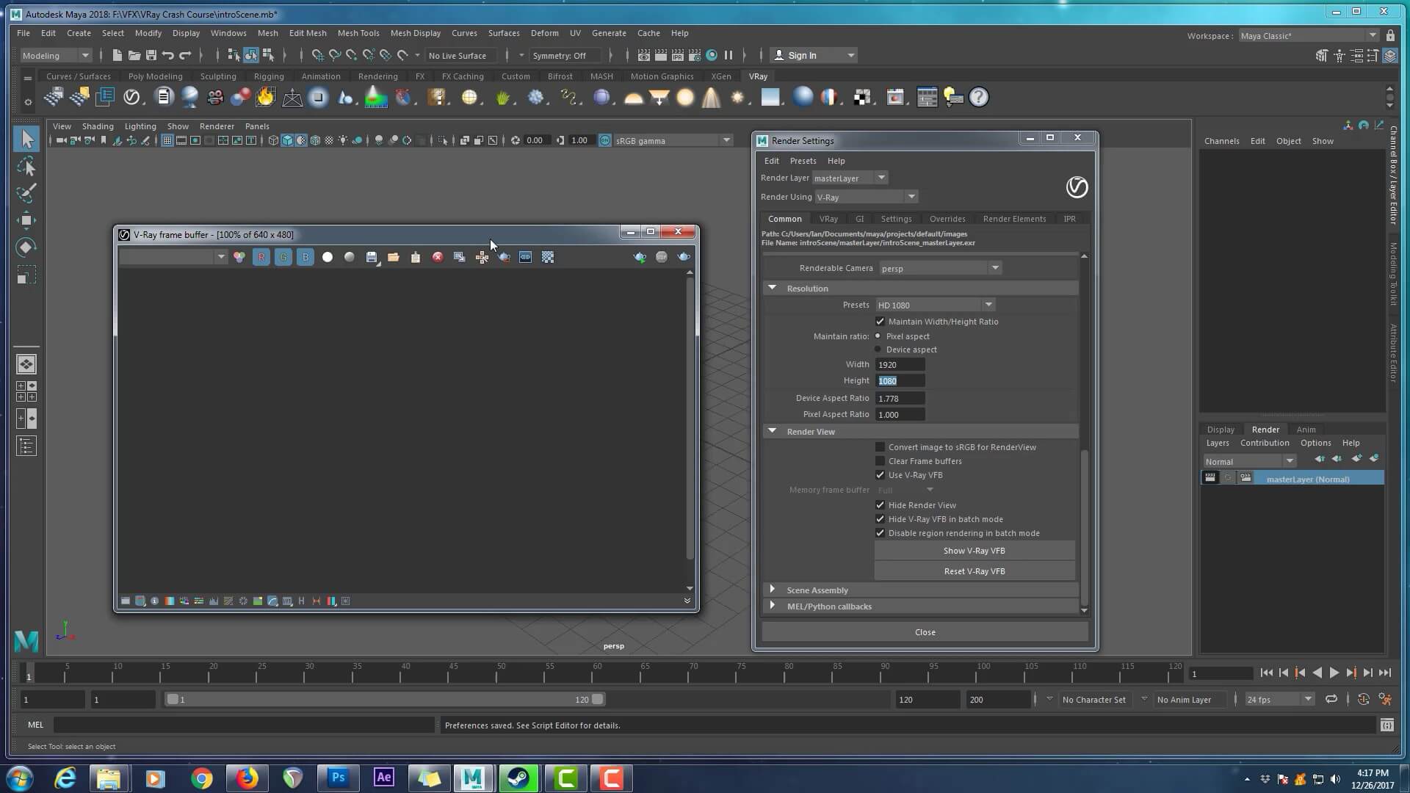
Task: Expand the Scene Assembly section
Action: (x=772, y=590)
